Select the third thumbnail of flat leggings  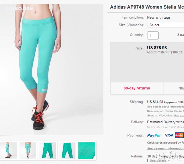click(47, 150)
